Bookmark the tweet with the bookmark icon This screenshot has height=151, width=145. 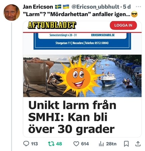[126, 144]
